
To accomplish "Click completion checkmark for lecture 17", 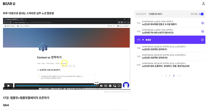I will click(203, 40).
